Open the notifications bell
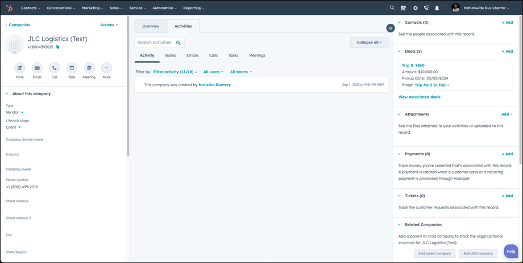Image resolution: width=523 pixels, height=263 pixels. [x=437, y=8]
